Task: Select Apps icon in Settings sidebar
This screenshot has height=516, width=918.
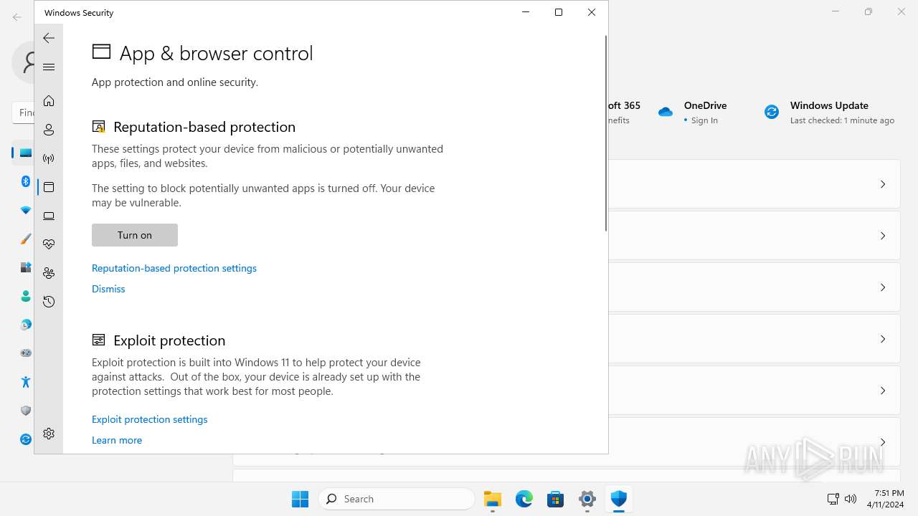Action: [26, 267]
